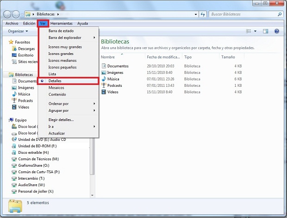This screenshot has width=287, height=218.
Task: Expand the Barra del explorador submenu
Action: 68,37
